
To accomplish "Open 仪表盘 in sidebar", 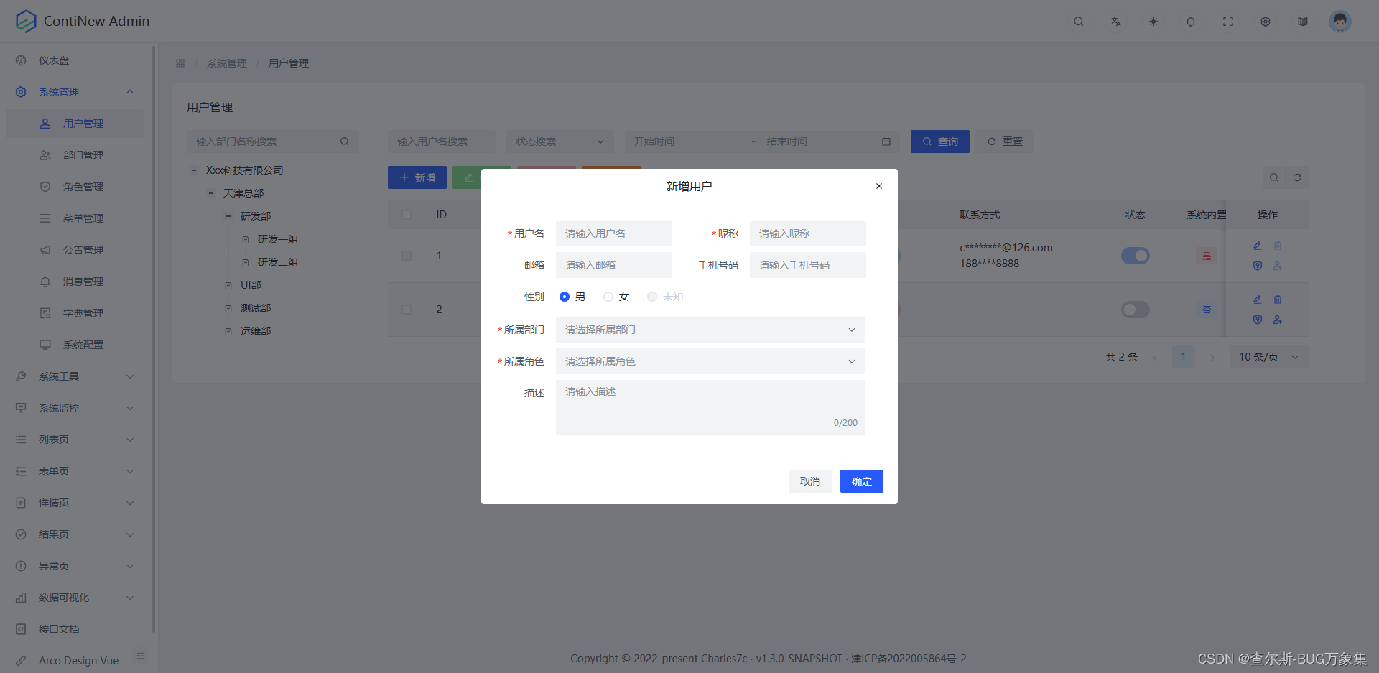I will click(75, 60).
